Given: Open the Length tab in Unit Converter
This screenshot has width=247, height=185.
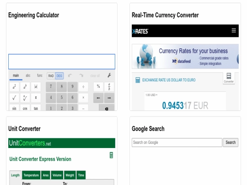Looking at the screenshot, I should (16, 175).
